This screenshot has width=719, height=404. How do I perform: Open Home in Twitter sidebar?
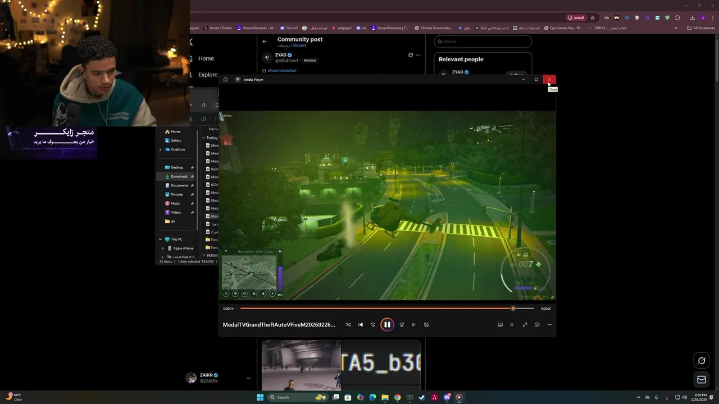coord(206,58)
